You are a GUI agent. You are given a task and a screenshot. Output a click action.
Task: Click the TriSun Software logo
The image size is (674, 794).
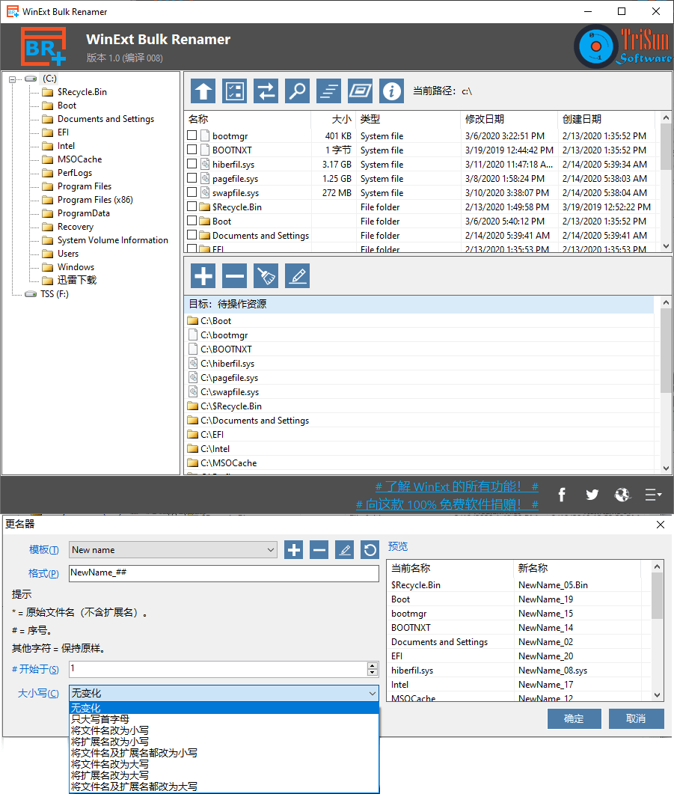pyautogui.click(x=623, y=46)
